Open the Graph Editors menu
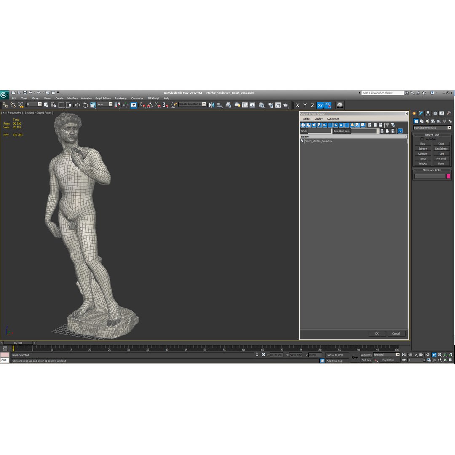 coord(103,98)
